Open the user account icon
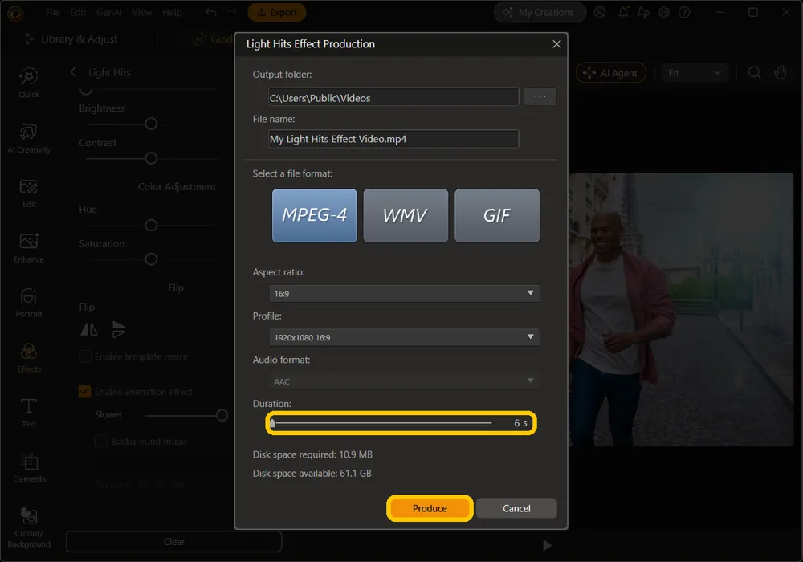The image size is (803, 562). click(x=599, y=12)
